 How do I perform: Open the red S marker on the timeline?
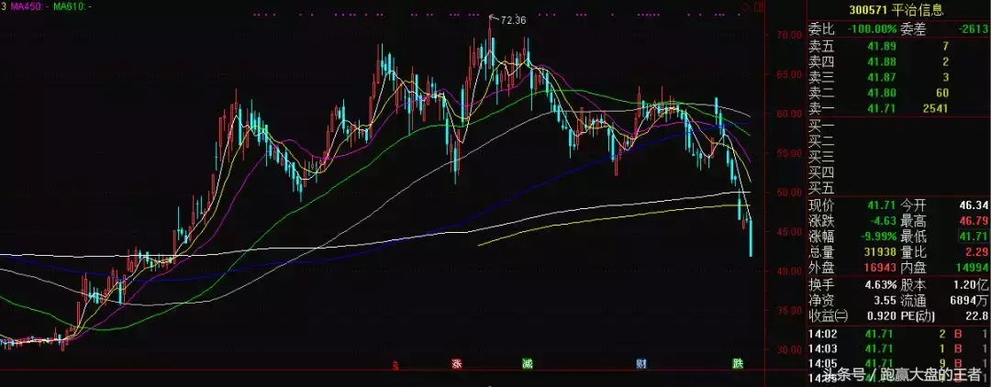tap(395, 364)
